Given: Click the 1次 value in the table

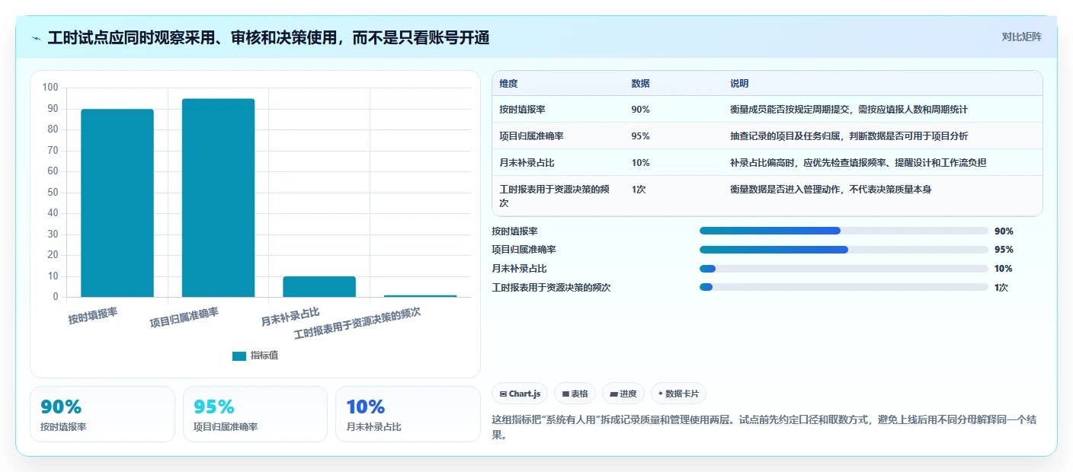Looking at the screenshot, I should click(638, 190).
